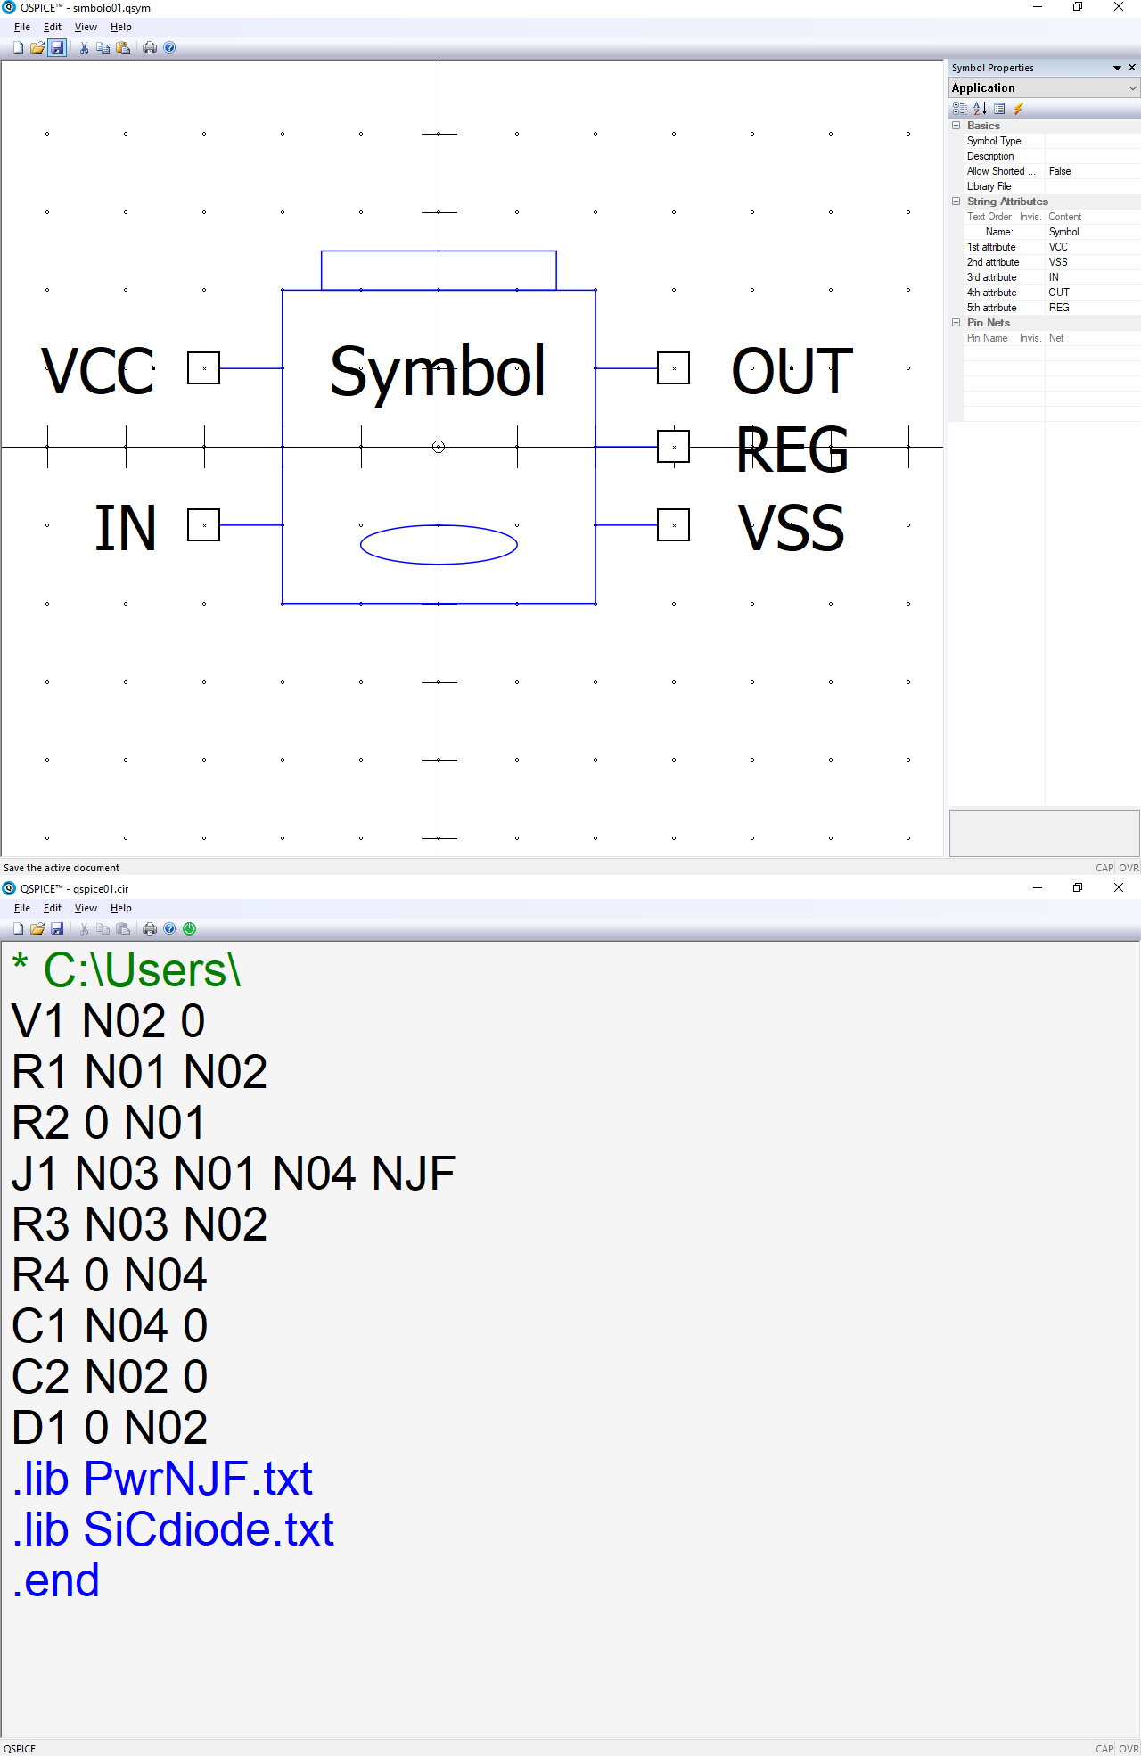
Task: Open the Application combo box dropdown
Action: (x=1132, y=87)
